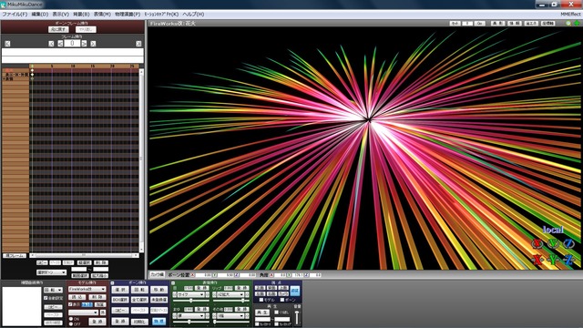This screenshot has width=583, height=328.
Task: Click next eyebrow (まゆ) morph arrow
Action: (208, 316)
